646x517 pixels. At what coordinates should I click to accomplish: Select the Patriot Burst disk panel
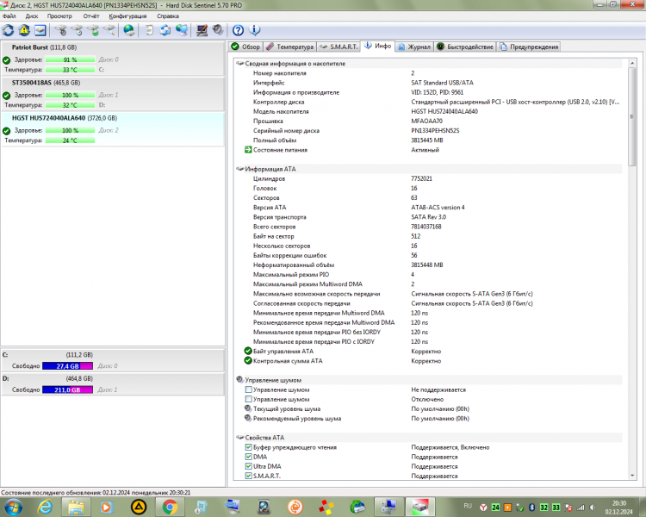[x=113, y=58]
